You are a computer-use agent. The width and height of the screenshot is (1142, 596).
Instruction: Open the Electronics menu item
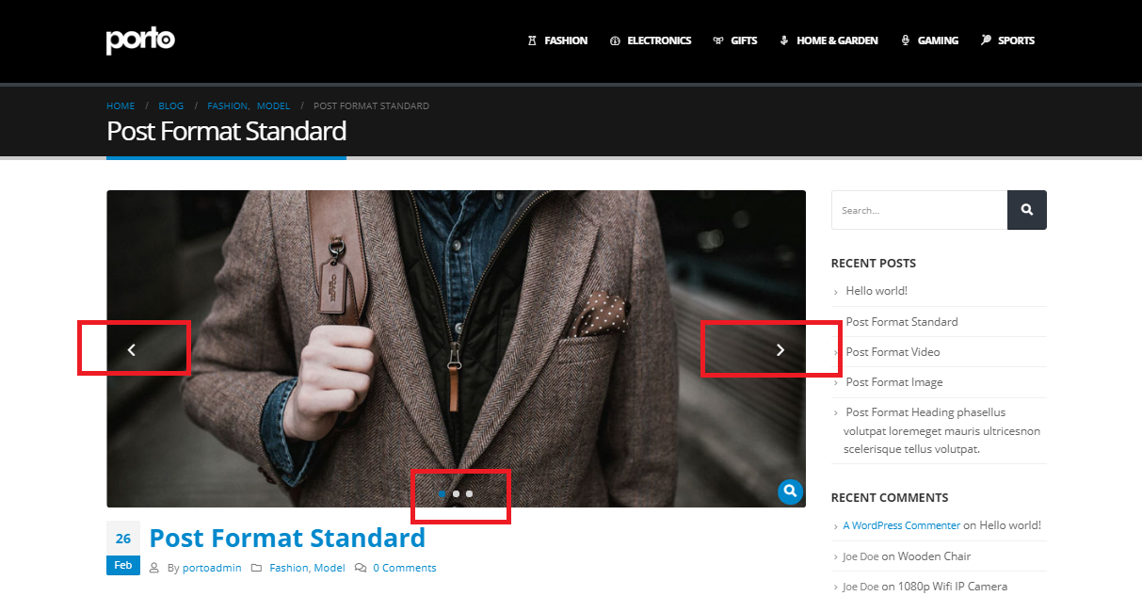(651, 40)
